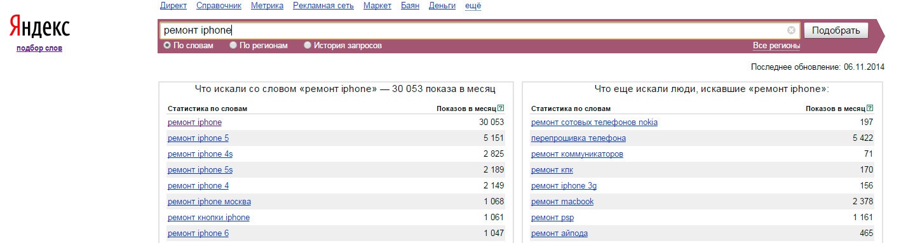
Task: Open Справочник in the top navigation
Action: [219, 6]
